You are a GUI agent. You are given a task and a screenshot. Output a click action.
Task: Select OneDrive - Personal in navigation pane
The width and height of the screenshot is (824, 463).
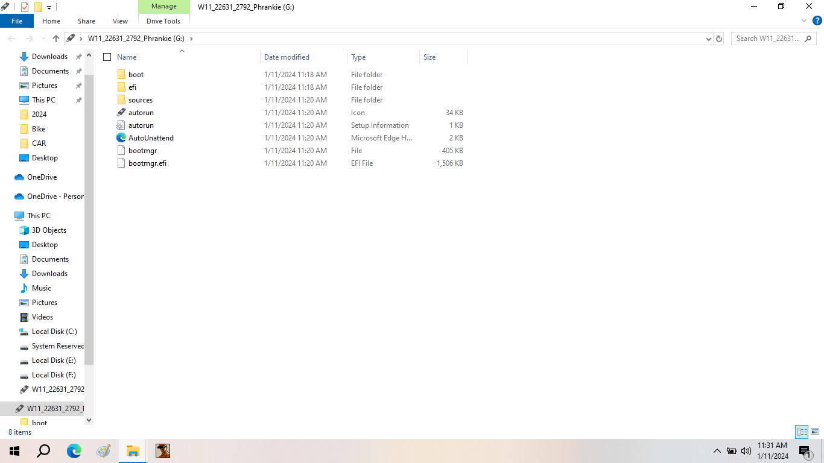[55, 197]
